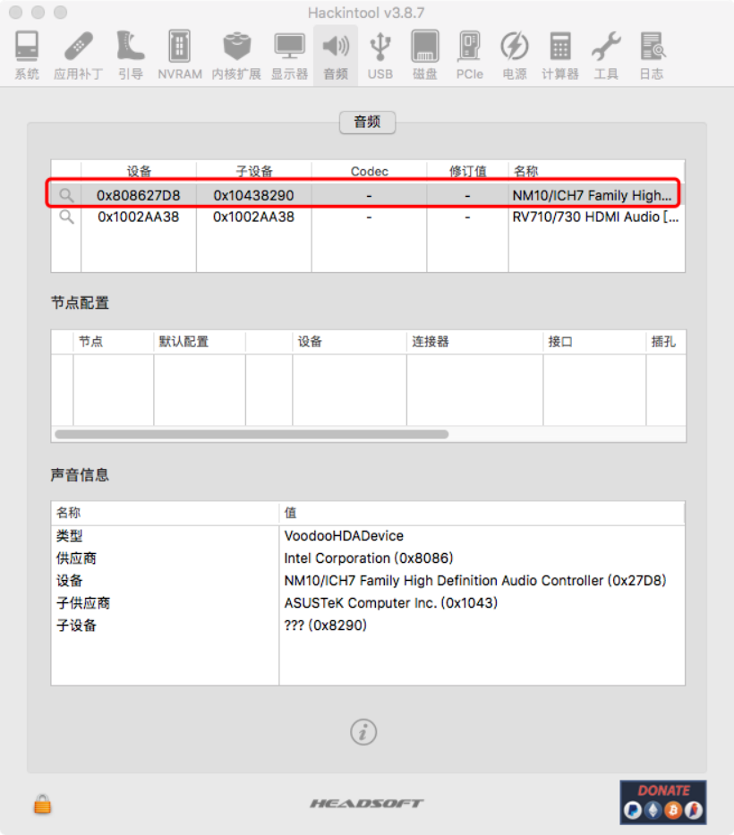This screenshot has width=734, height=835.
Task: Inspect device 0x1002AA38 via its magnifier icon
Action: tap(65, 217)
